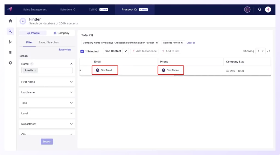Click the Save view link
Screen dimensions: 280x155
point(65,49)
